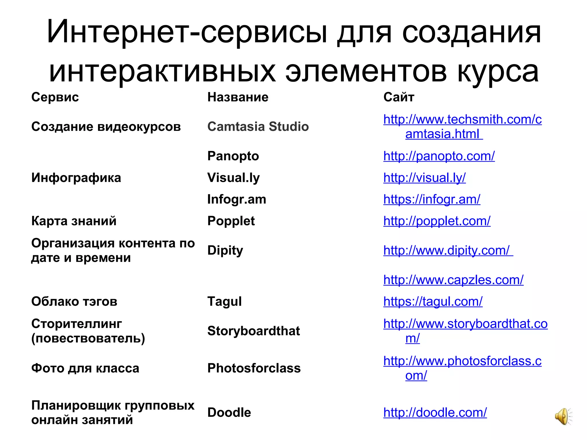Click 'Организация контента по дате и времени'

tap(113, 250)
